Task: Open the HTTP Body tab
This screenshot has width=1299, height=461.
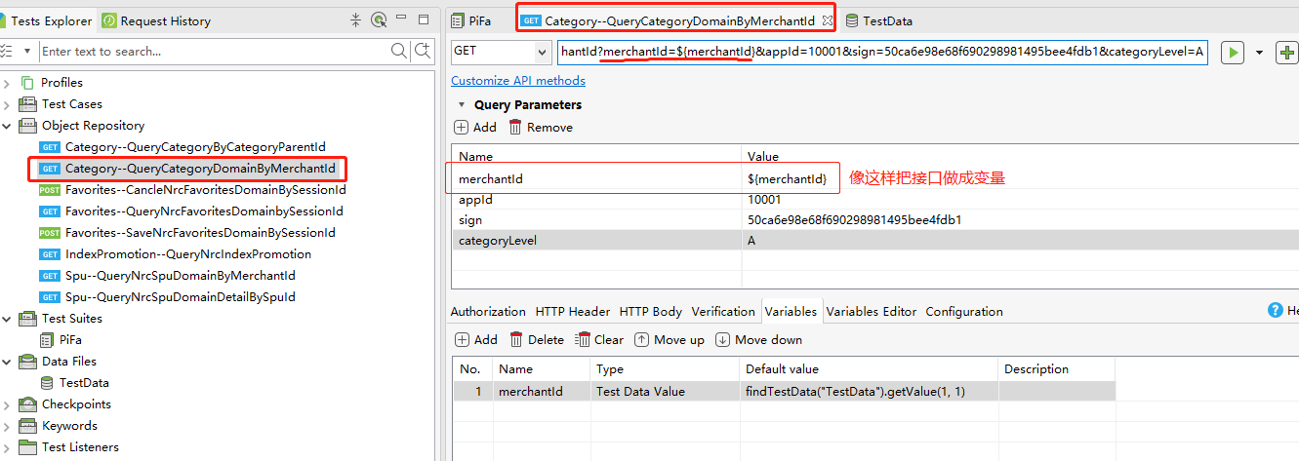Action: click(651, 312)
